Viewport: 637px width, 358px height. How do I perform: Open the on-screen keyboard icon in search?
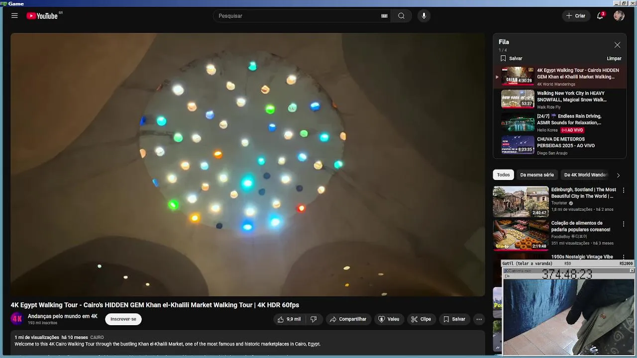384,16
